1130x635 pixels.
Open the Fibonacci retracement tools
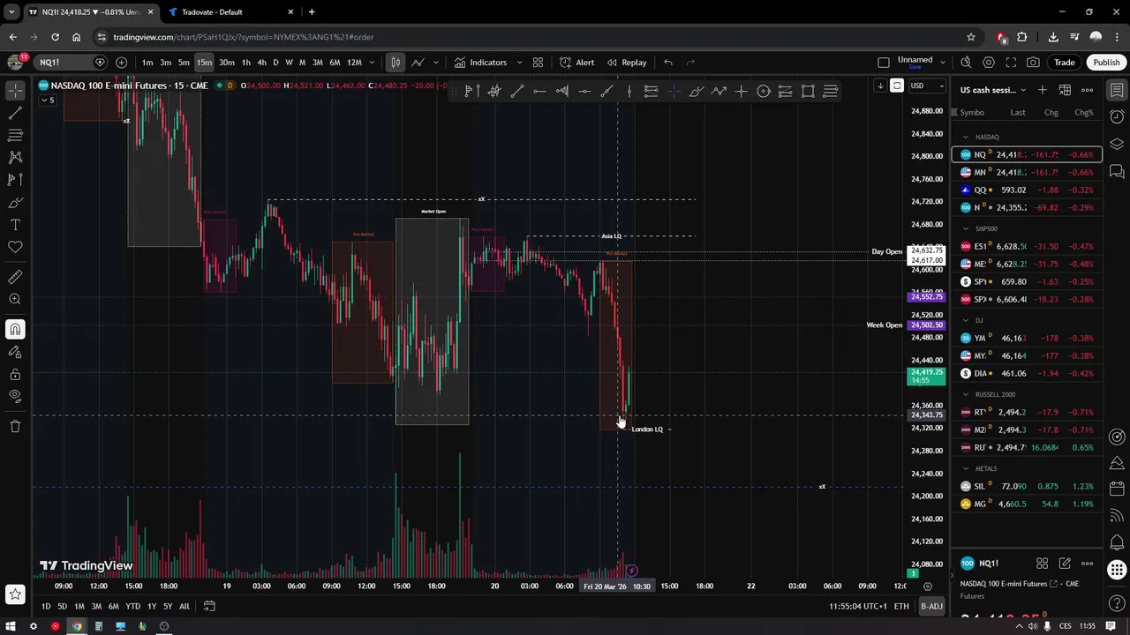click(x=15, y=135)
